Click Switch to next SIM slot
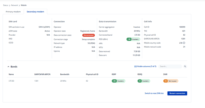 (x=154, y=93)
